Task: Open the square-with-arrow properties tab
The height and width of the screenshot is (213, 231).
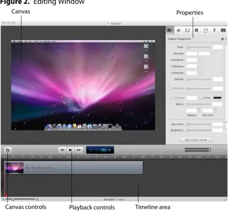Action: point(205,30)
